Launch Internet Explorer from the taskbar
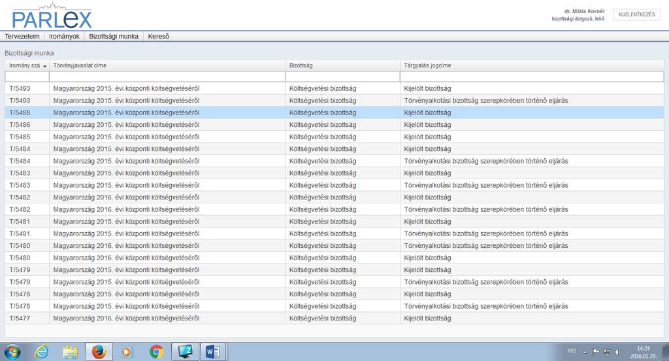This screenshot has width=669, height=361. pyautogui.click(x=41, y=352)
